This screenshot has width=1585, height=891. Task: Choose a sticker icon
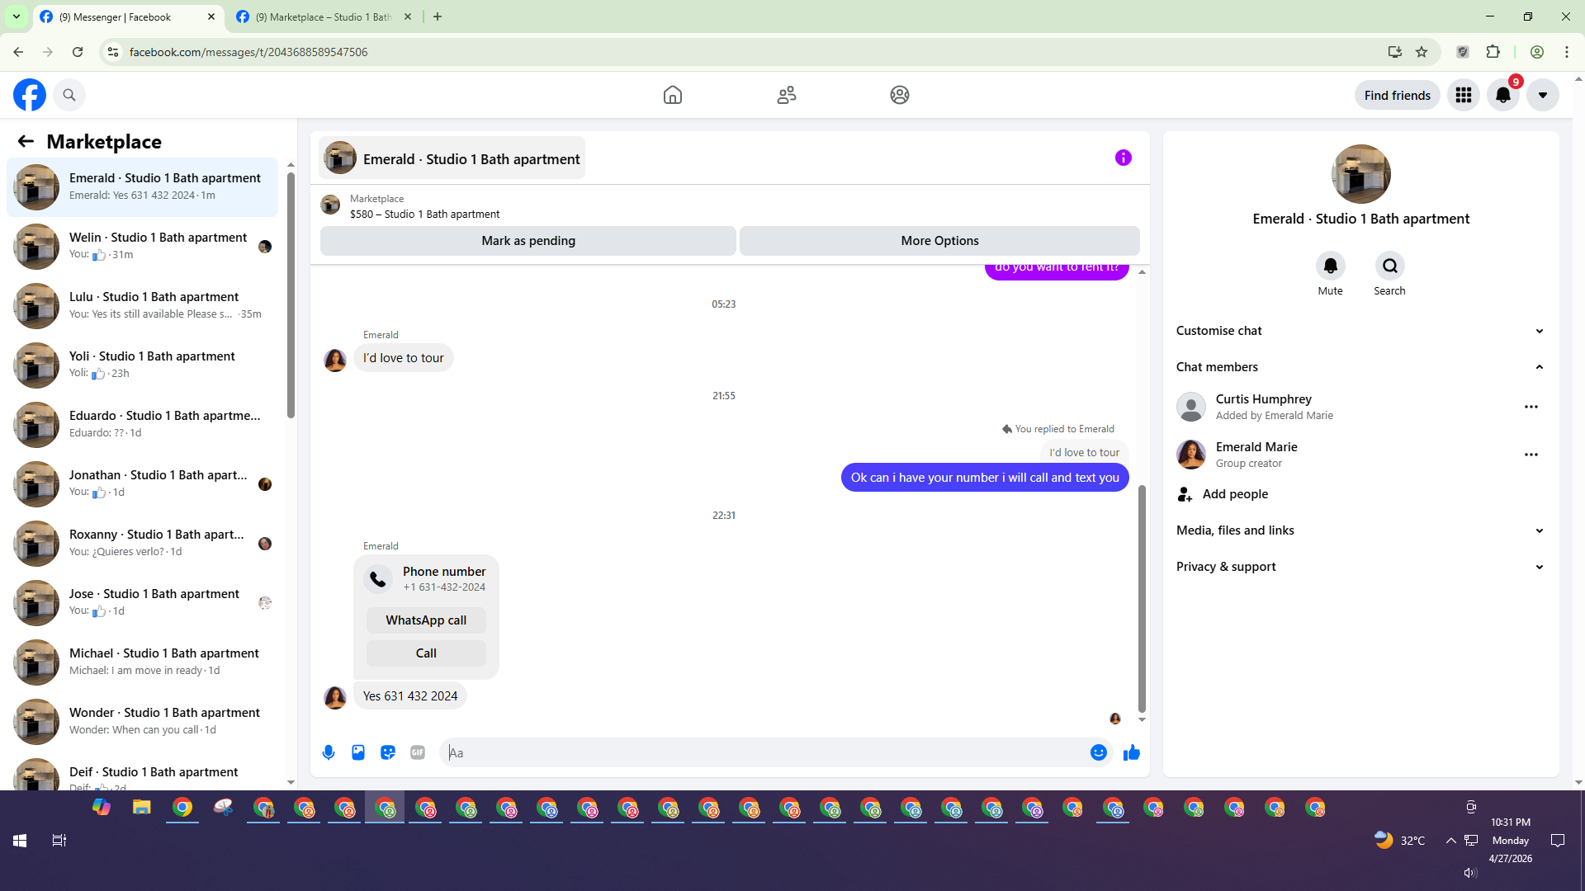click(x=388, y=752)
